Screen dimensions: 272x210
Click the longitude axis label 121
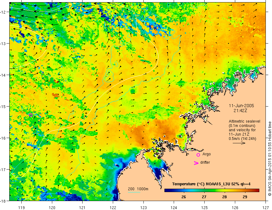pyautogui.click(x=83, y=208)
